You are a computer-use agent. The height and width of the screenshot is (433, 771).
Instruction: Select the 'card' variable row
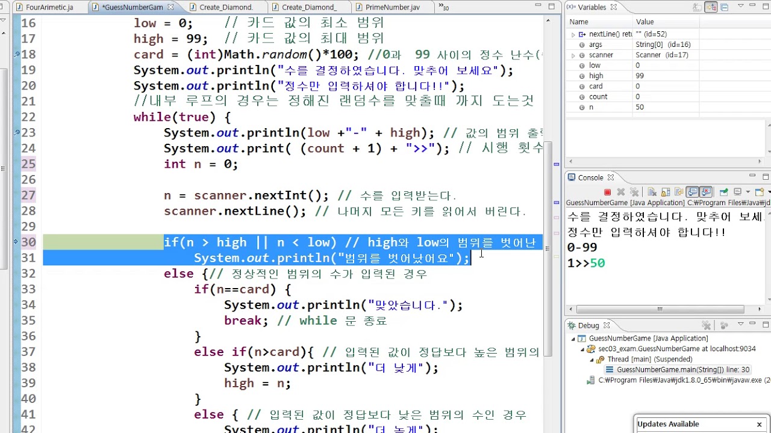(x=666, y=86)
